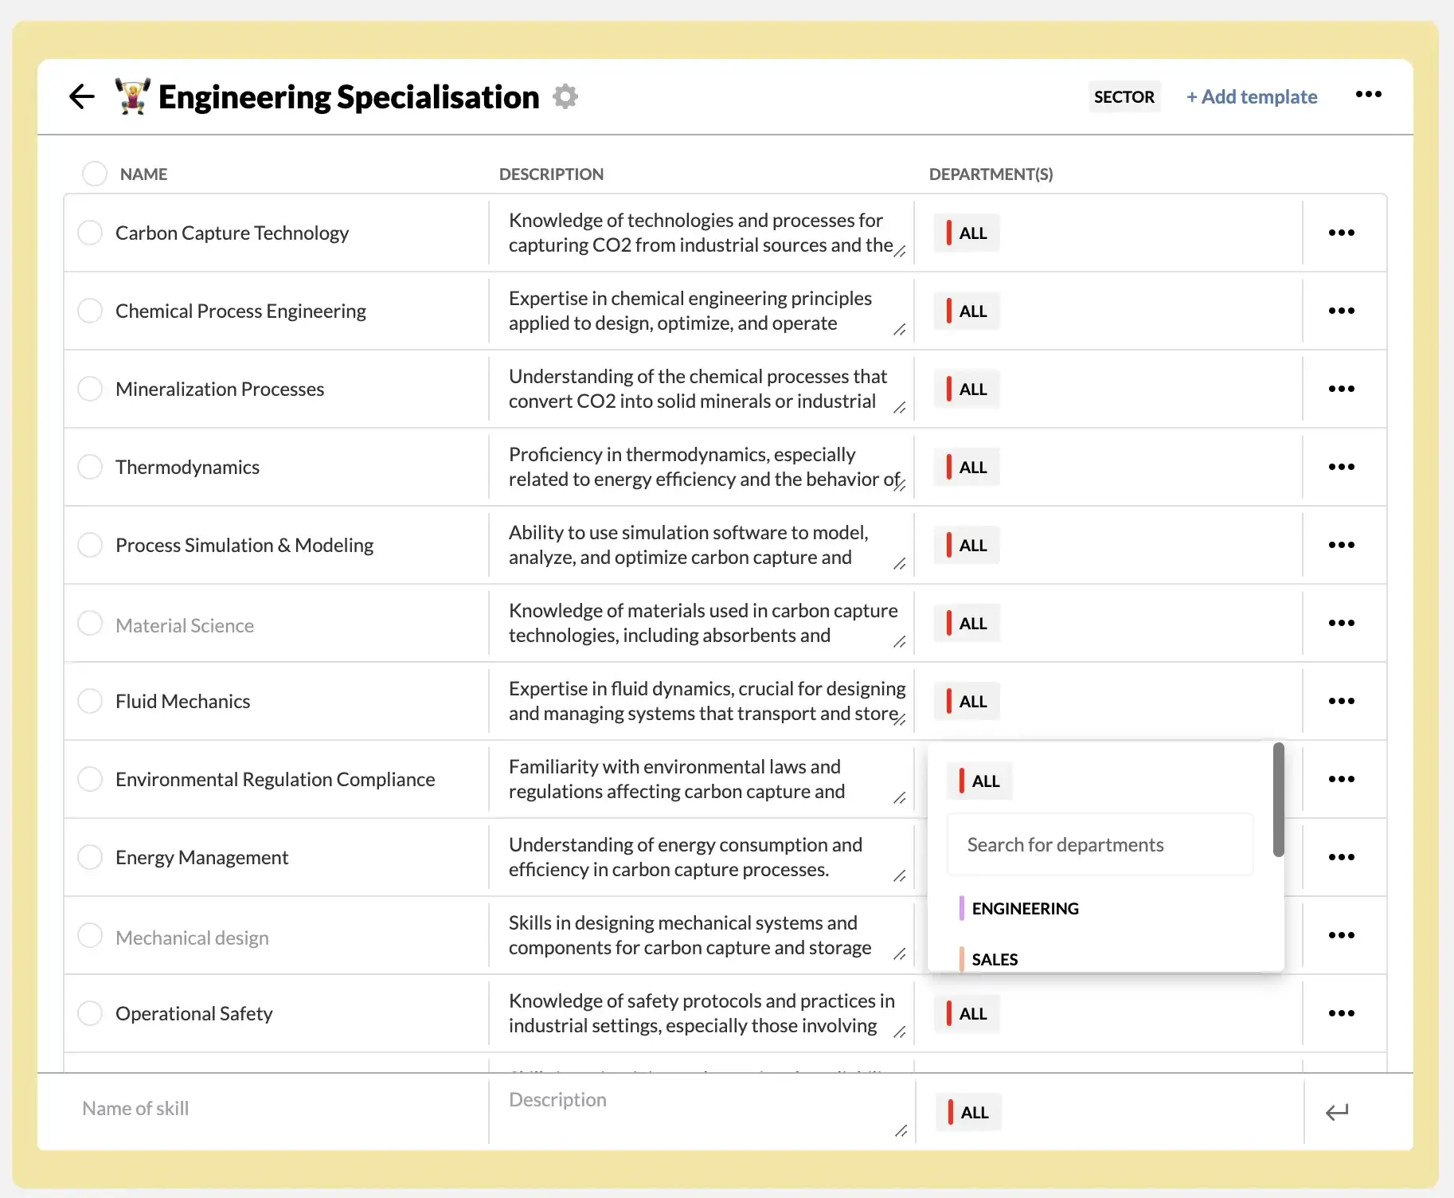Open more options for Carbon Capture Technology
The image size is (1454, 1198).
coord(1342,233)
